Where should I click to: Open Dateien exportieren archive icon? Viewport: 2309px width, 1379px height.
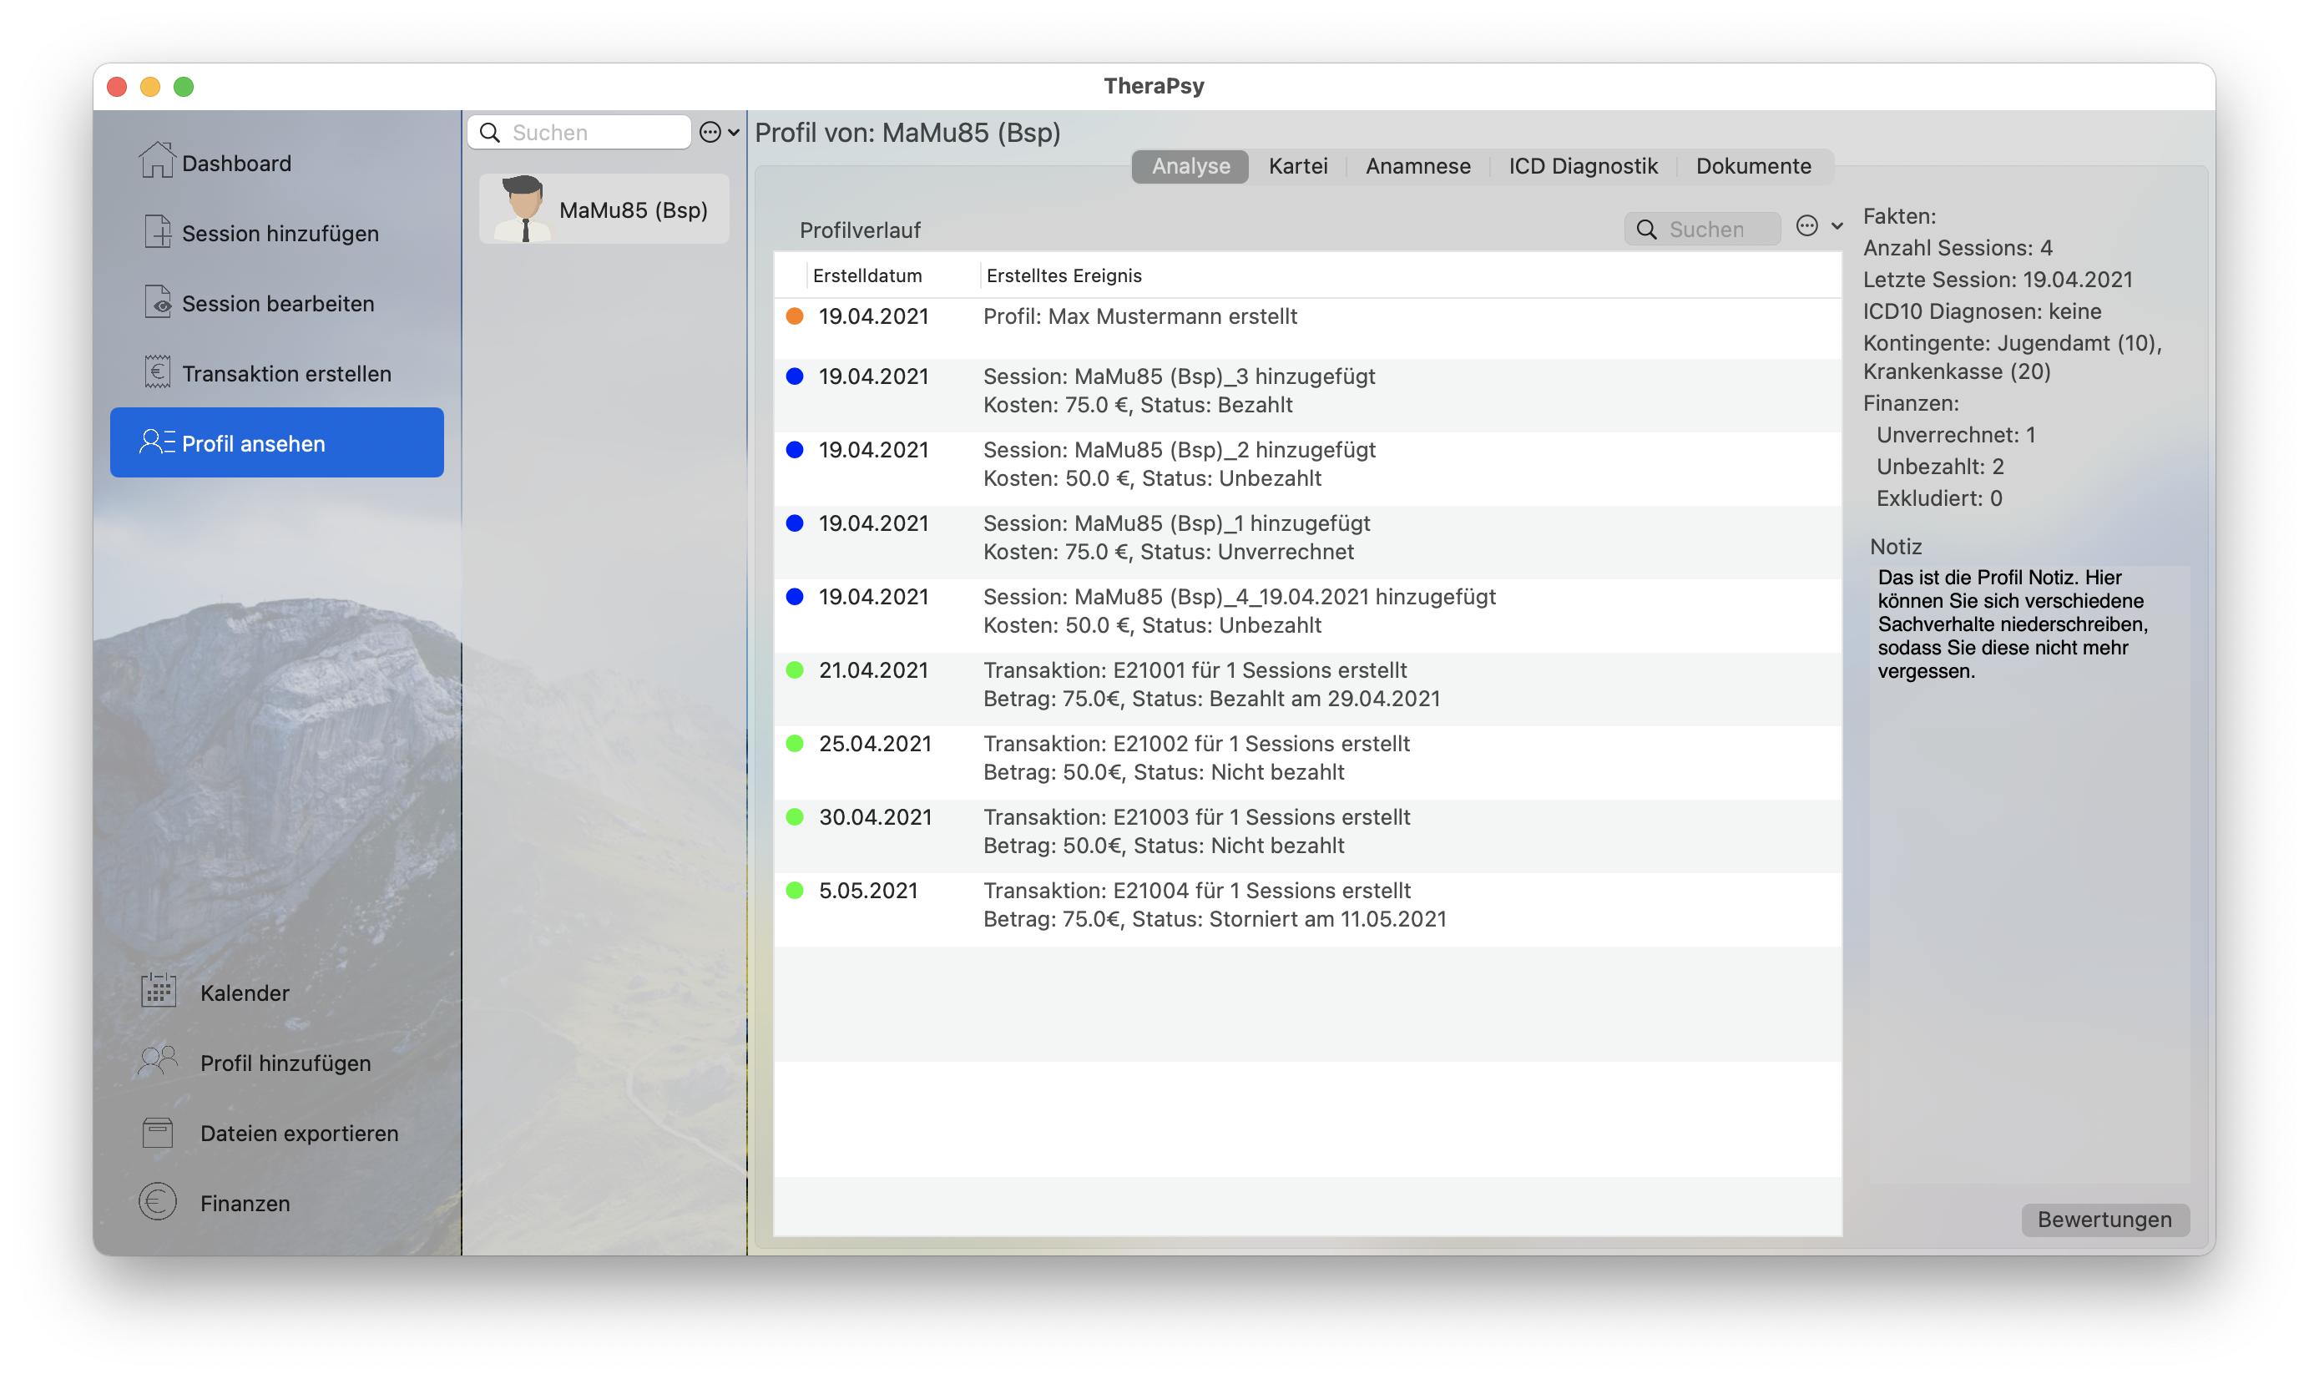click(158, 1132)
